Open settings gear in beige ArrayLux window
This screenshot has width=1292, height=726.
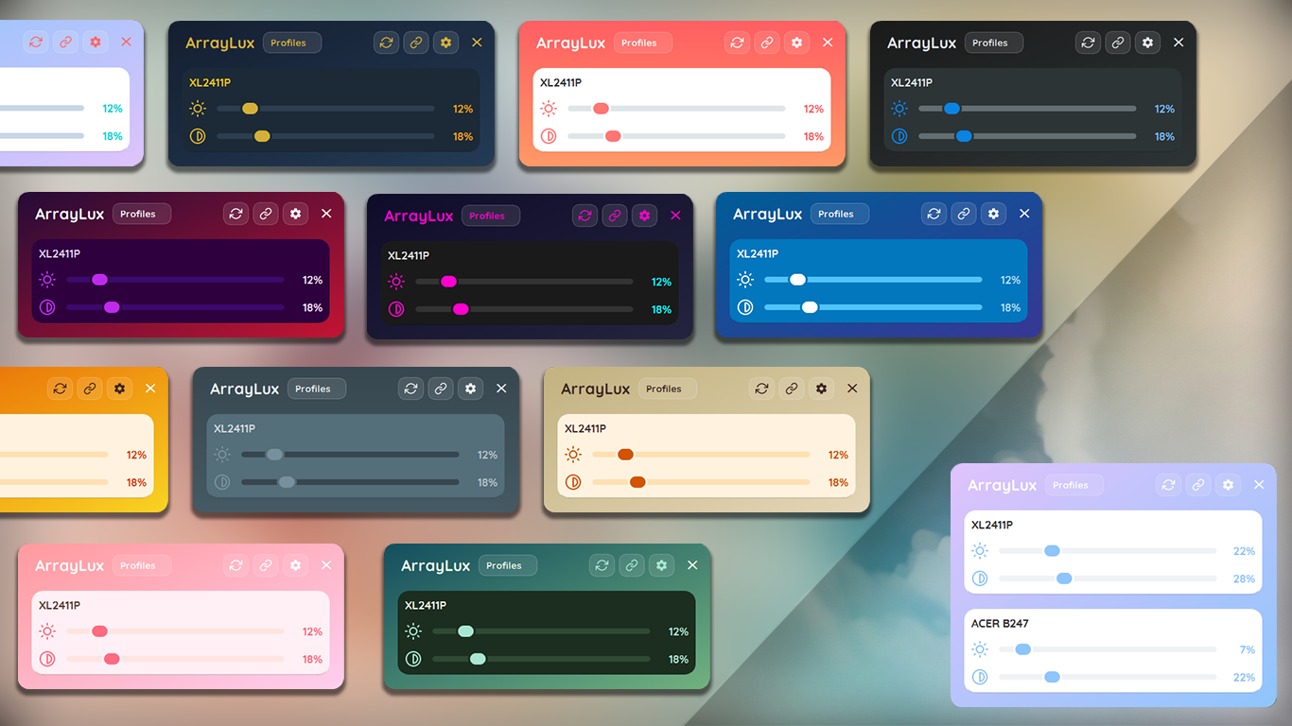[822, 389]
